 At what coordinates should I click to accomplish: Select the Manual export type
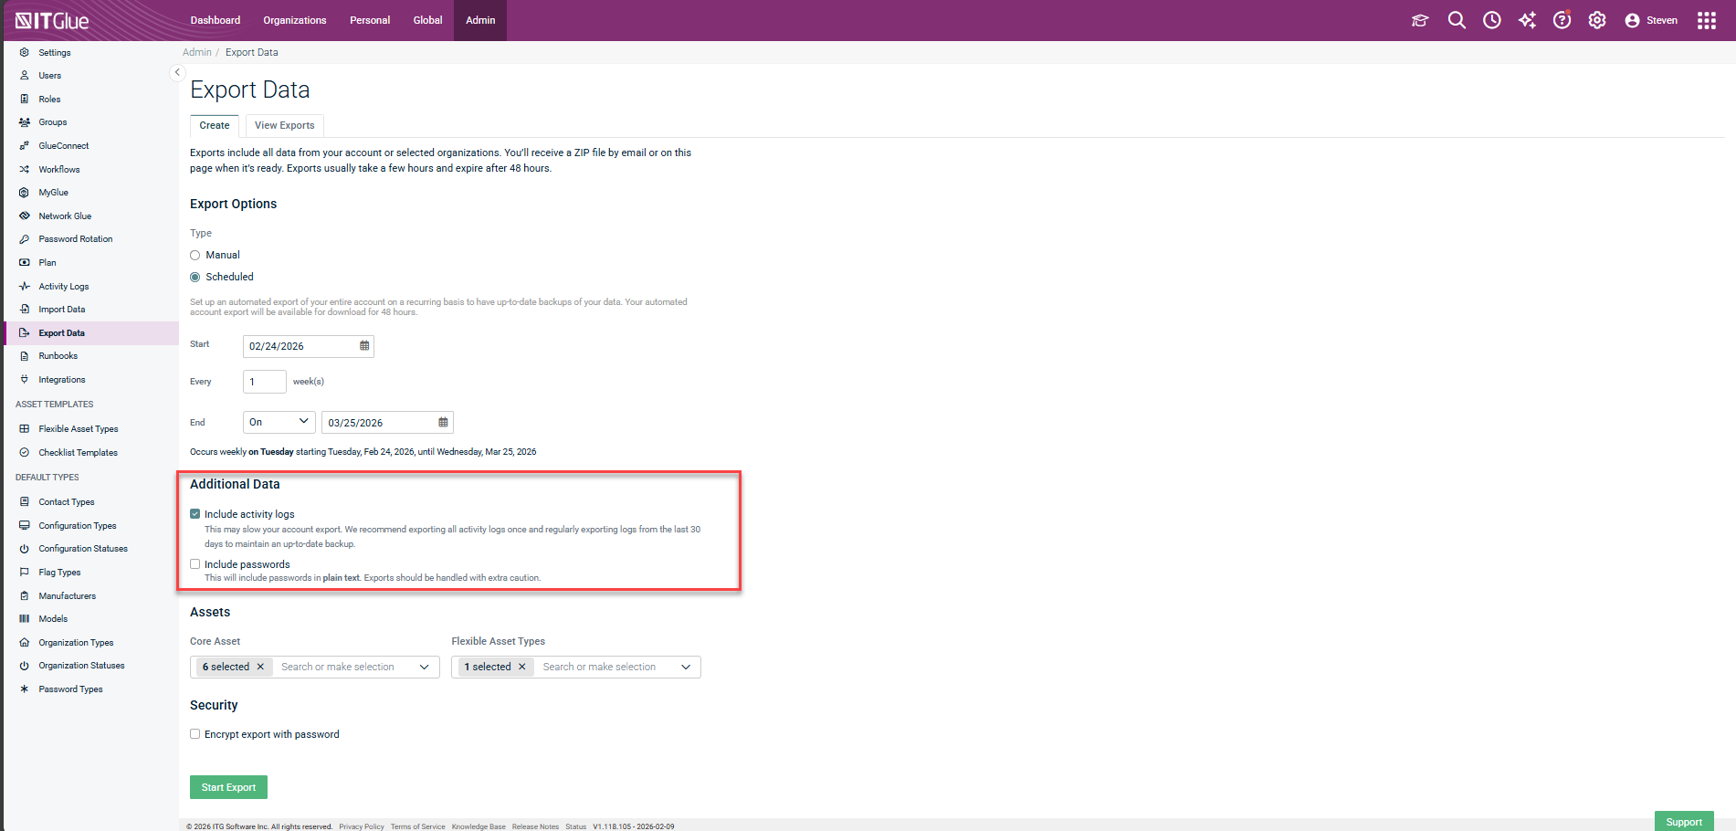(195, 256)
